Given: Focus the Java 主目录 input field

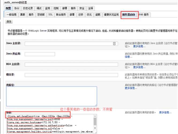Looking at the screenshot, I should (71, 43).
